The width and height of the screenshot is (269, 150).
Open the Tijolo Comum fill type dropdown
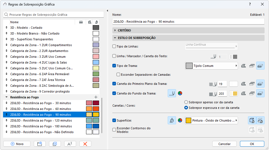point(211,66)
